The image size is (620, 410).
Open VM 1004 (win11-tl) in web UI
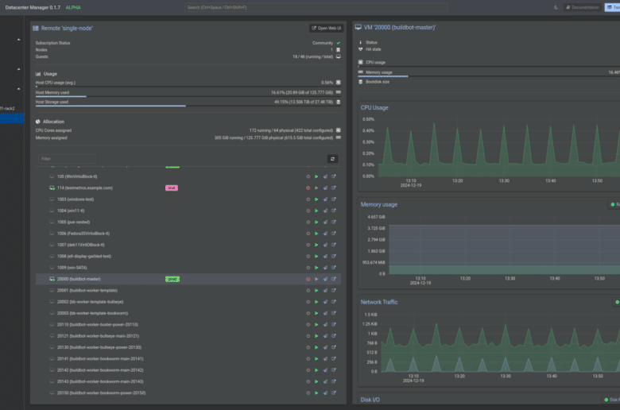334,211
